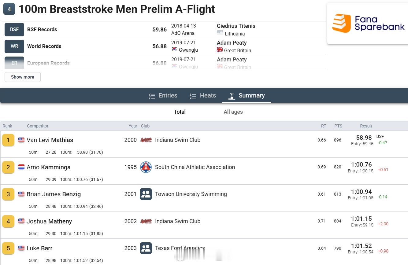Click the Netherlands flag next to Arno Kamminga
The height and width of the screenshot is (265, 408).
click(21, 167)
